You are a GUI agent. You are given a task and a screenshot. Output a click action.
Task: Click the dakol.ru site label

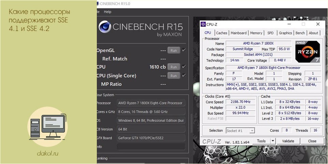(47, 154)
